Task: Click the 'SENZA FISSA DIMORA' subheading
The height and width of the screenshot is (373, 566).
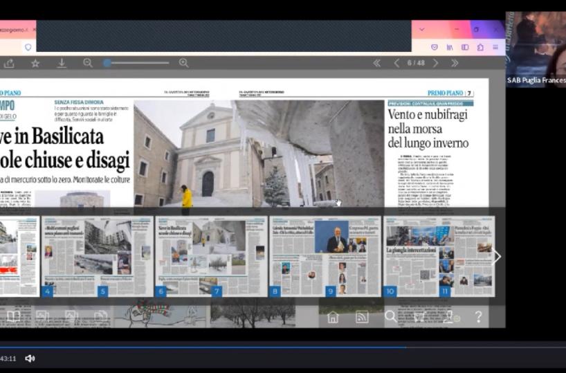Action: pyautogui.click(x=79, y=102)
